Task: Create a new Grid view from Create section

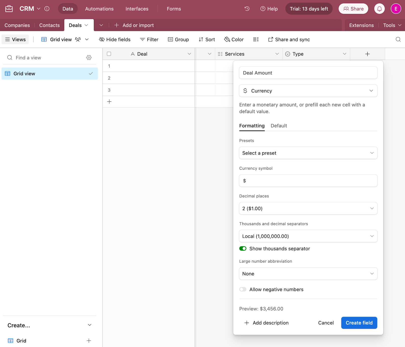Action: click(x=49, y=341)
